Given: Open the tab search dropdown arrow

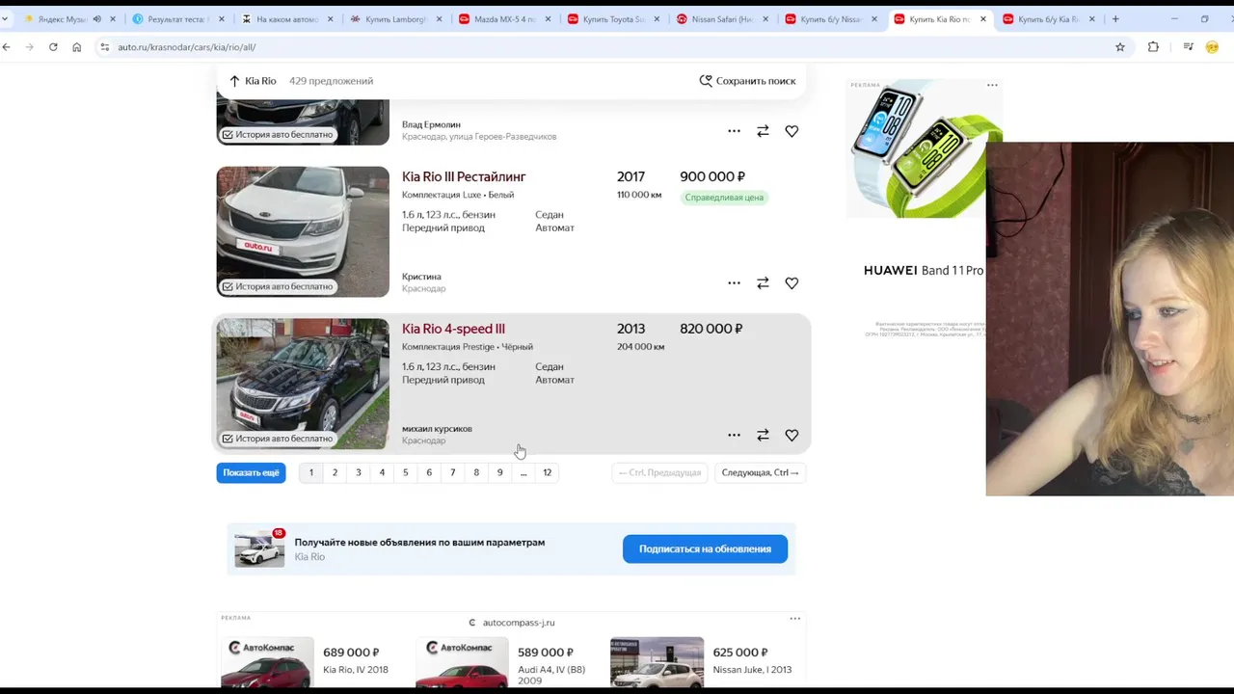Looking at the screenshot, I should click(5, 19).
